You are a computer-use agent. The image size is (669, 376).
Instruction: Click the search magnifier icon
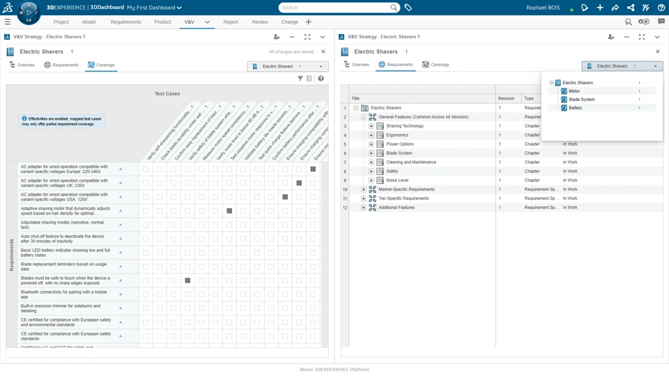394,7
